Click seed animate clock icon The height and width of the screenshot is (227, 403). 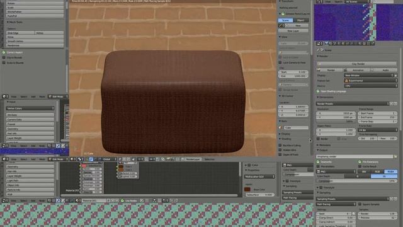pyautogui.click(x=354, y=214)
